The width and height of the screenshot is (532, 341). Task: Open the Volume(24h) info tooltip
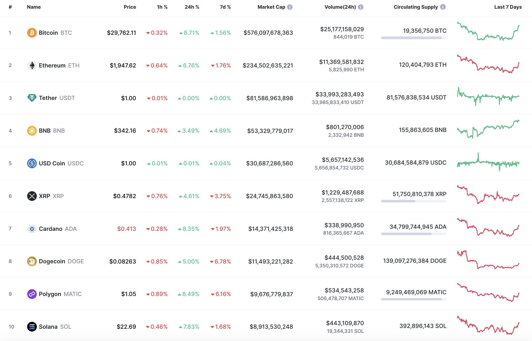pos(361,7)
